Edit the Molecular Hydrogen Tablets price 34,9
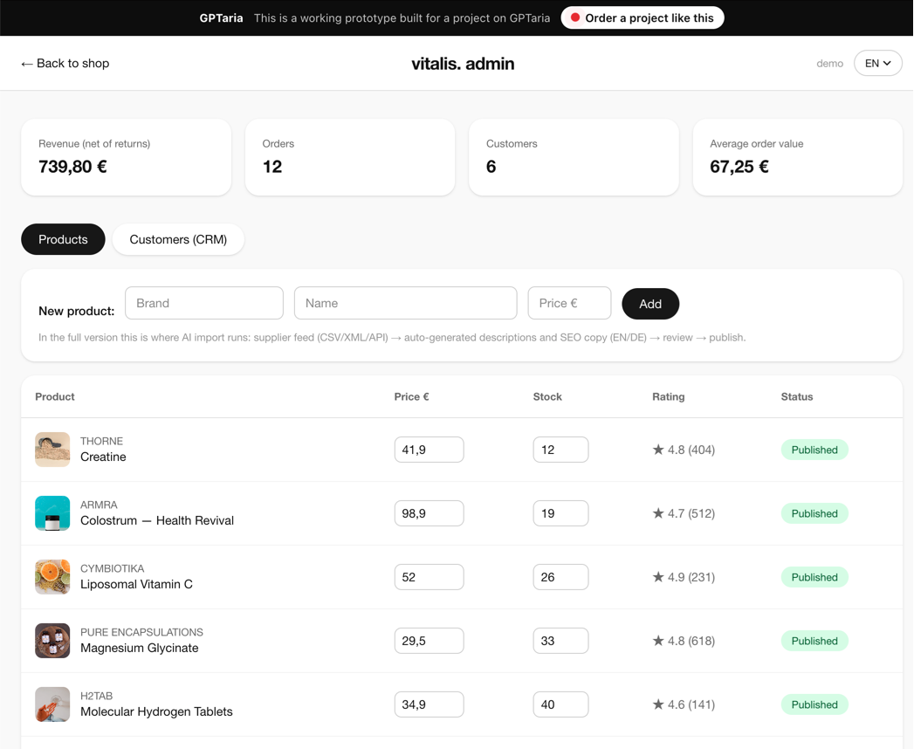 pyautogui.click(x=429, y=704)
